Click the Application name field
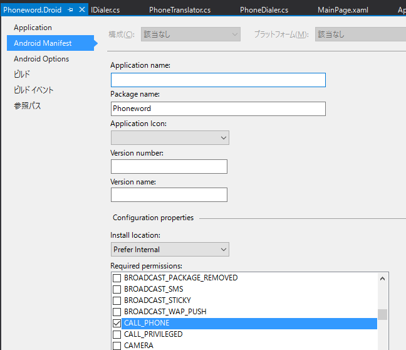 pos(218,80)
